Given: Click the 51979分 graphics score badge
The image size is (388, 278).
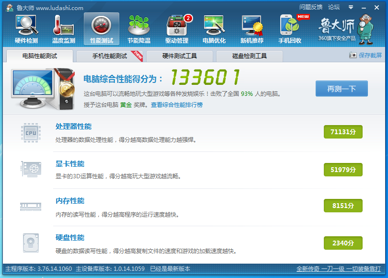Looking at the screenshot, I should (x=343, y=170).
